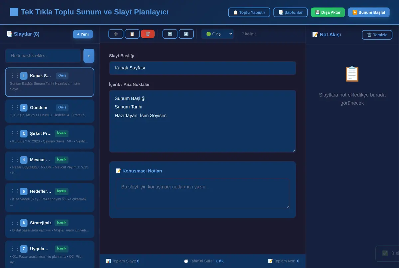Open the Gündem slide in the list
399x268 pixels.
[50, 111]
